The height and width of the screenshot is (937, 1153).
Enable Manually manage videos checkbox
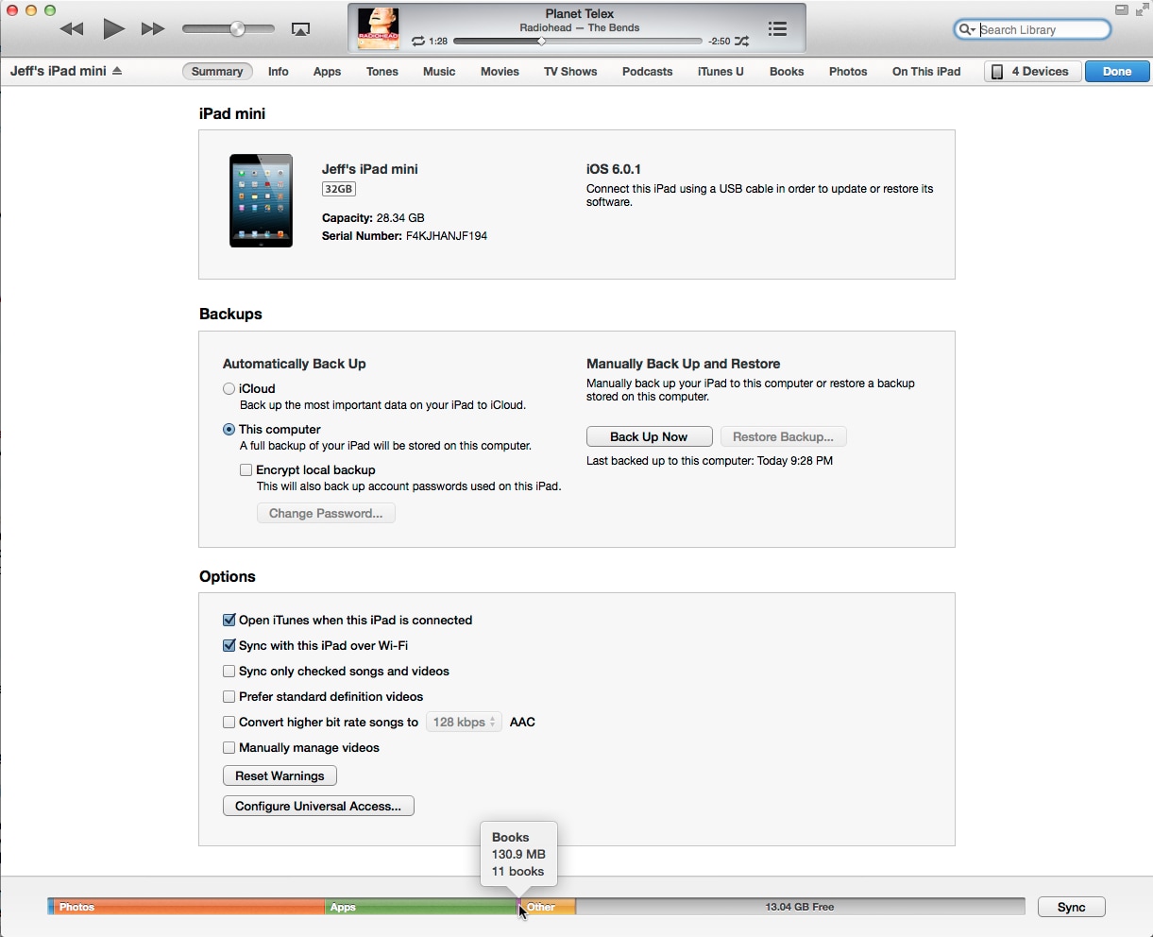(229, 748)
